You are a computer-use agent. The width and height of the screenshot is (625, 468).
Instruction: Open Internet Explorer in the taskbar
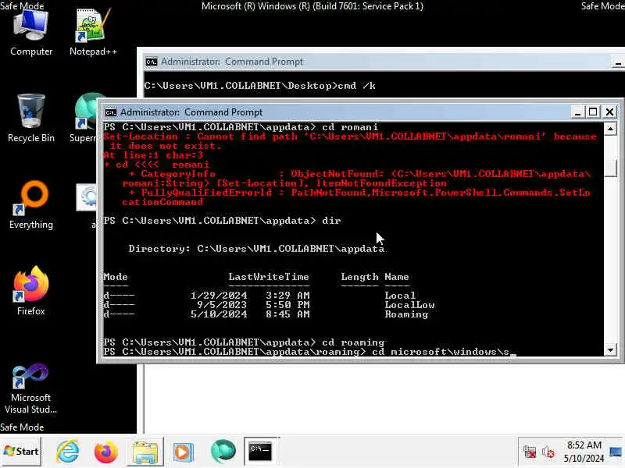pyautogui.click(x=67, y=452)
